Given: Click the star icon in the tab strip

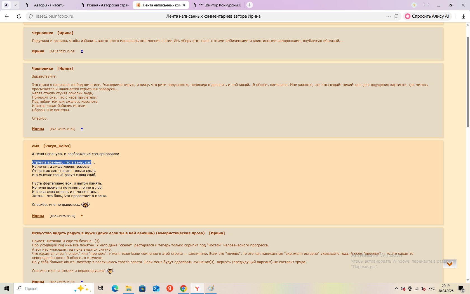Looking at the screenshot, I should pyautogui.click(x=414, y=5).
